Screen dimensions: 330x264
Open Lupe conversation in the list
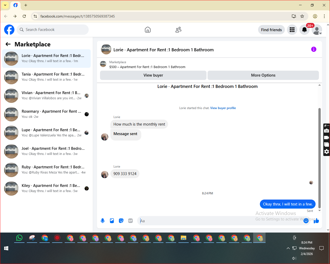point(46,133)
